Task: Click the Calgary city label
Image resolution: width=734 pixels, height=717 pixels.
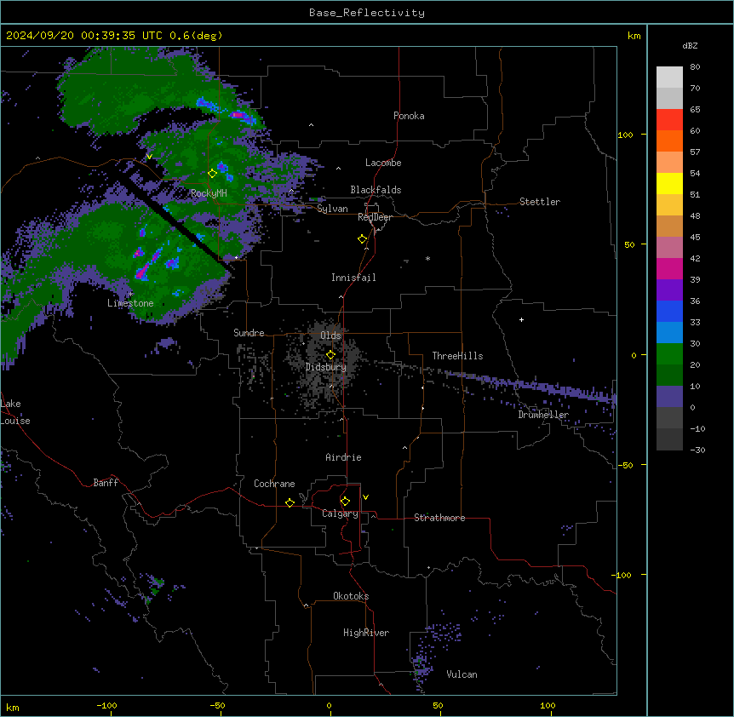Action: tap(340, 513)
